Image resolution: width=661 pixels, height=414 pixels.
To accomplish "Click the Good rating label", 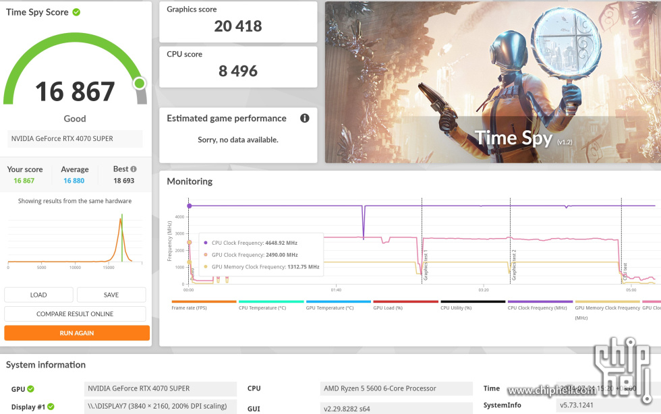I will tap(75, 119).
